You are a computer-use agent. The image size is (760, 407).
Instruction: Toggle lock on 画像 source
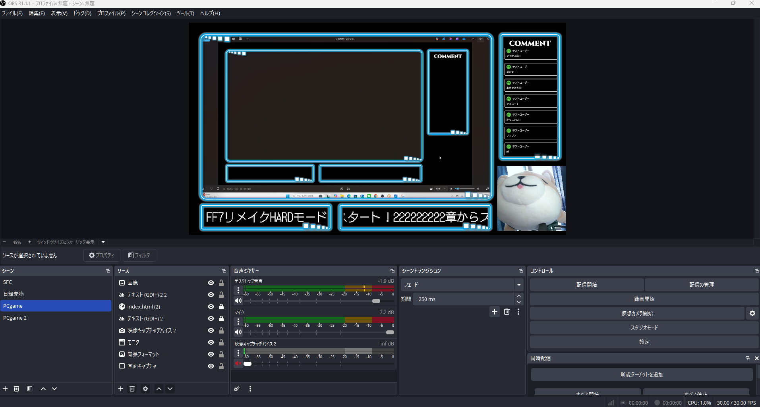(x=221, y=283)
